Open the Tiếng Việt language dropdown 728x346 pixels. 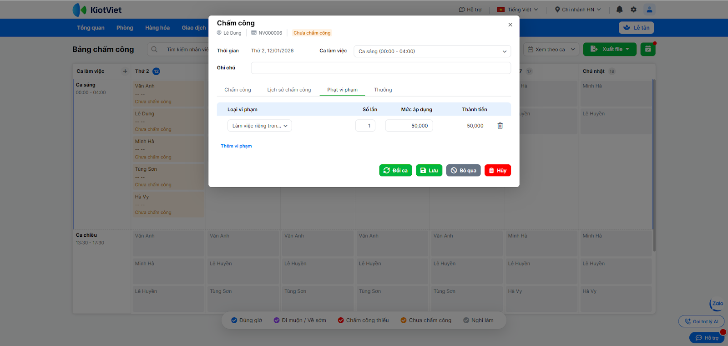point(518,10)
